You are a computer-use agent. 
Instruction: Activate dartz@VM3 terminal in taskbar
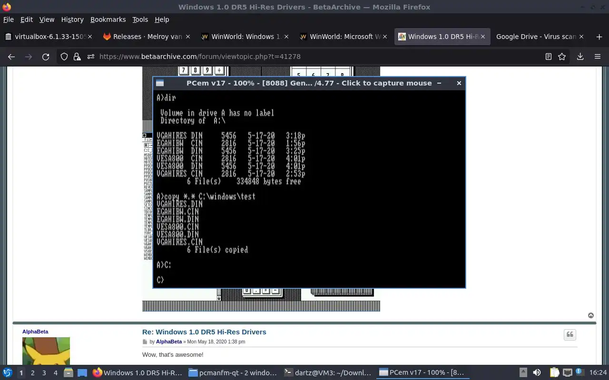328,373
